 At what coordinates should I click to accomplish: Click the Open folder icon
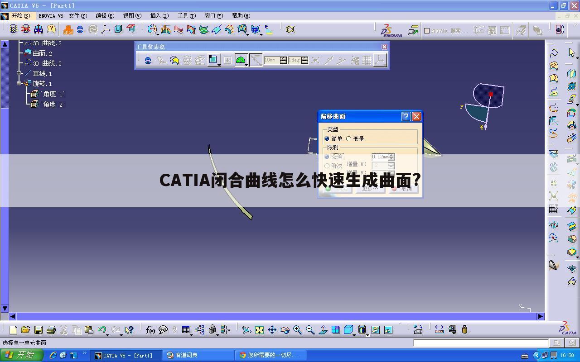pyautogui.click(x=25, y=330)
